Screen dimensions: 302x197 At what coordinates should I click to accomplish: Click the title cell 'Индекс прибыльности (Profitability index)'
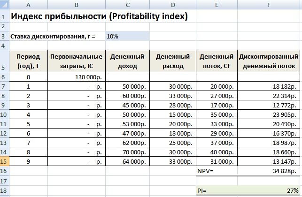coord(99,16)
